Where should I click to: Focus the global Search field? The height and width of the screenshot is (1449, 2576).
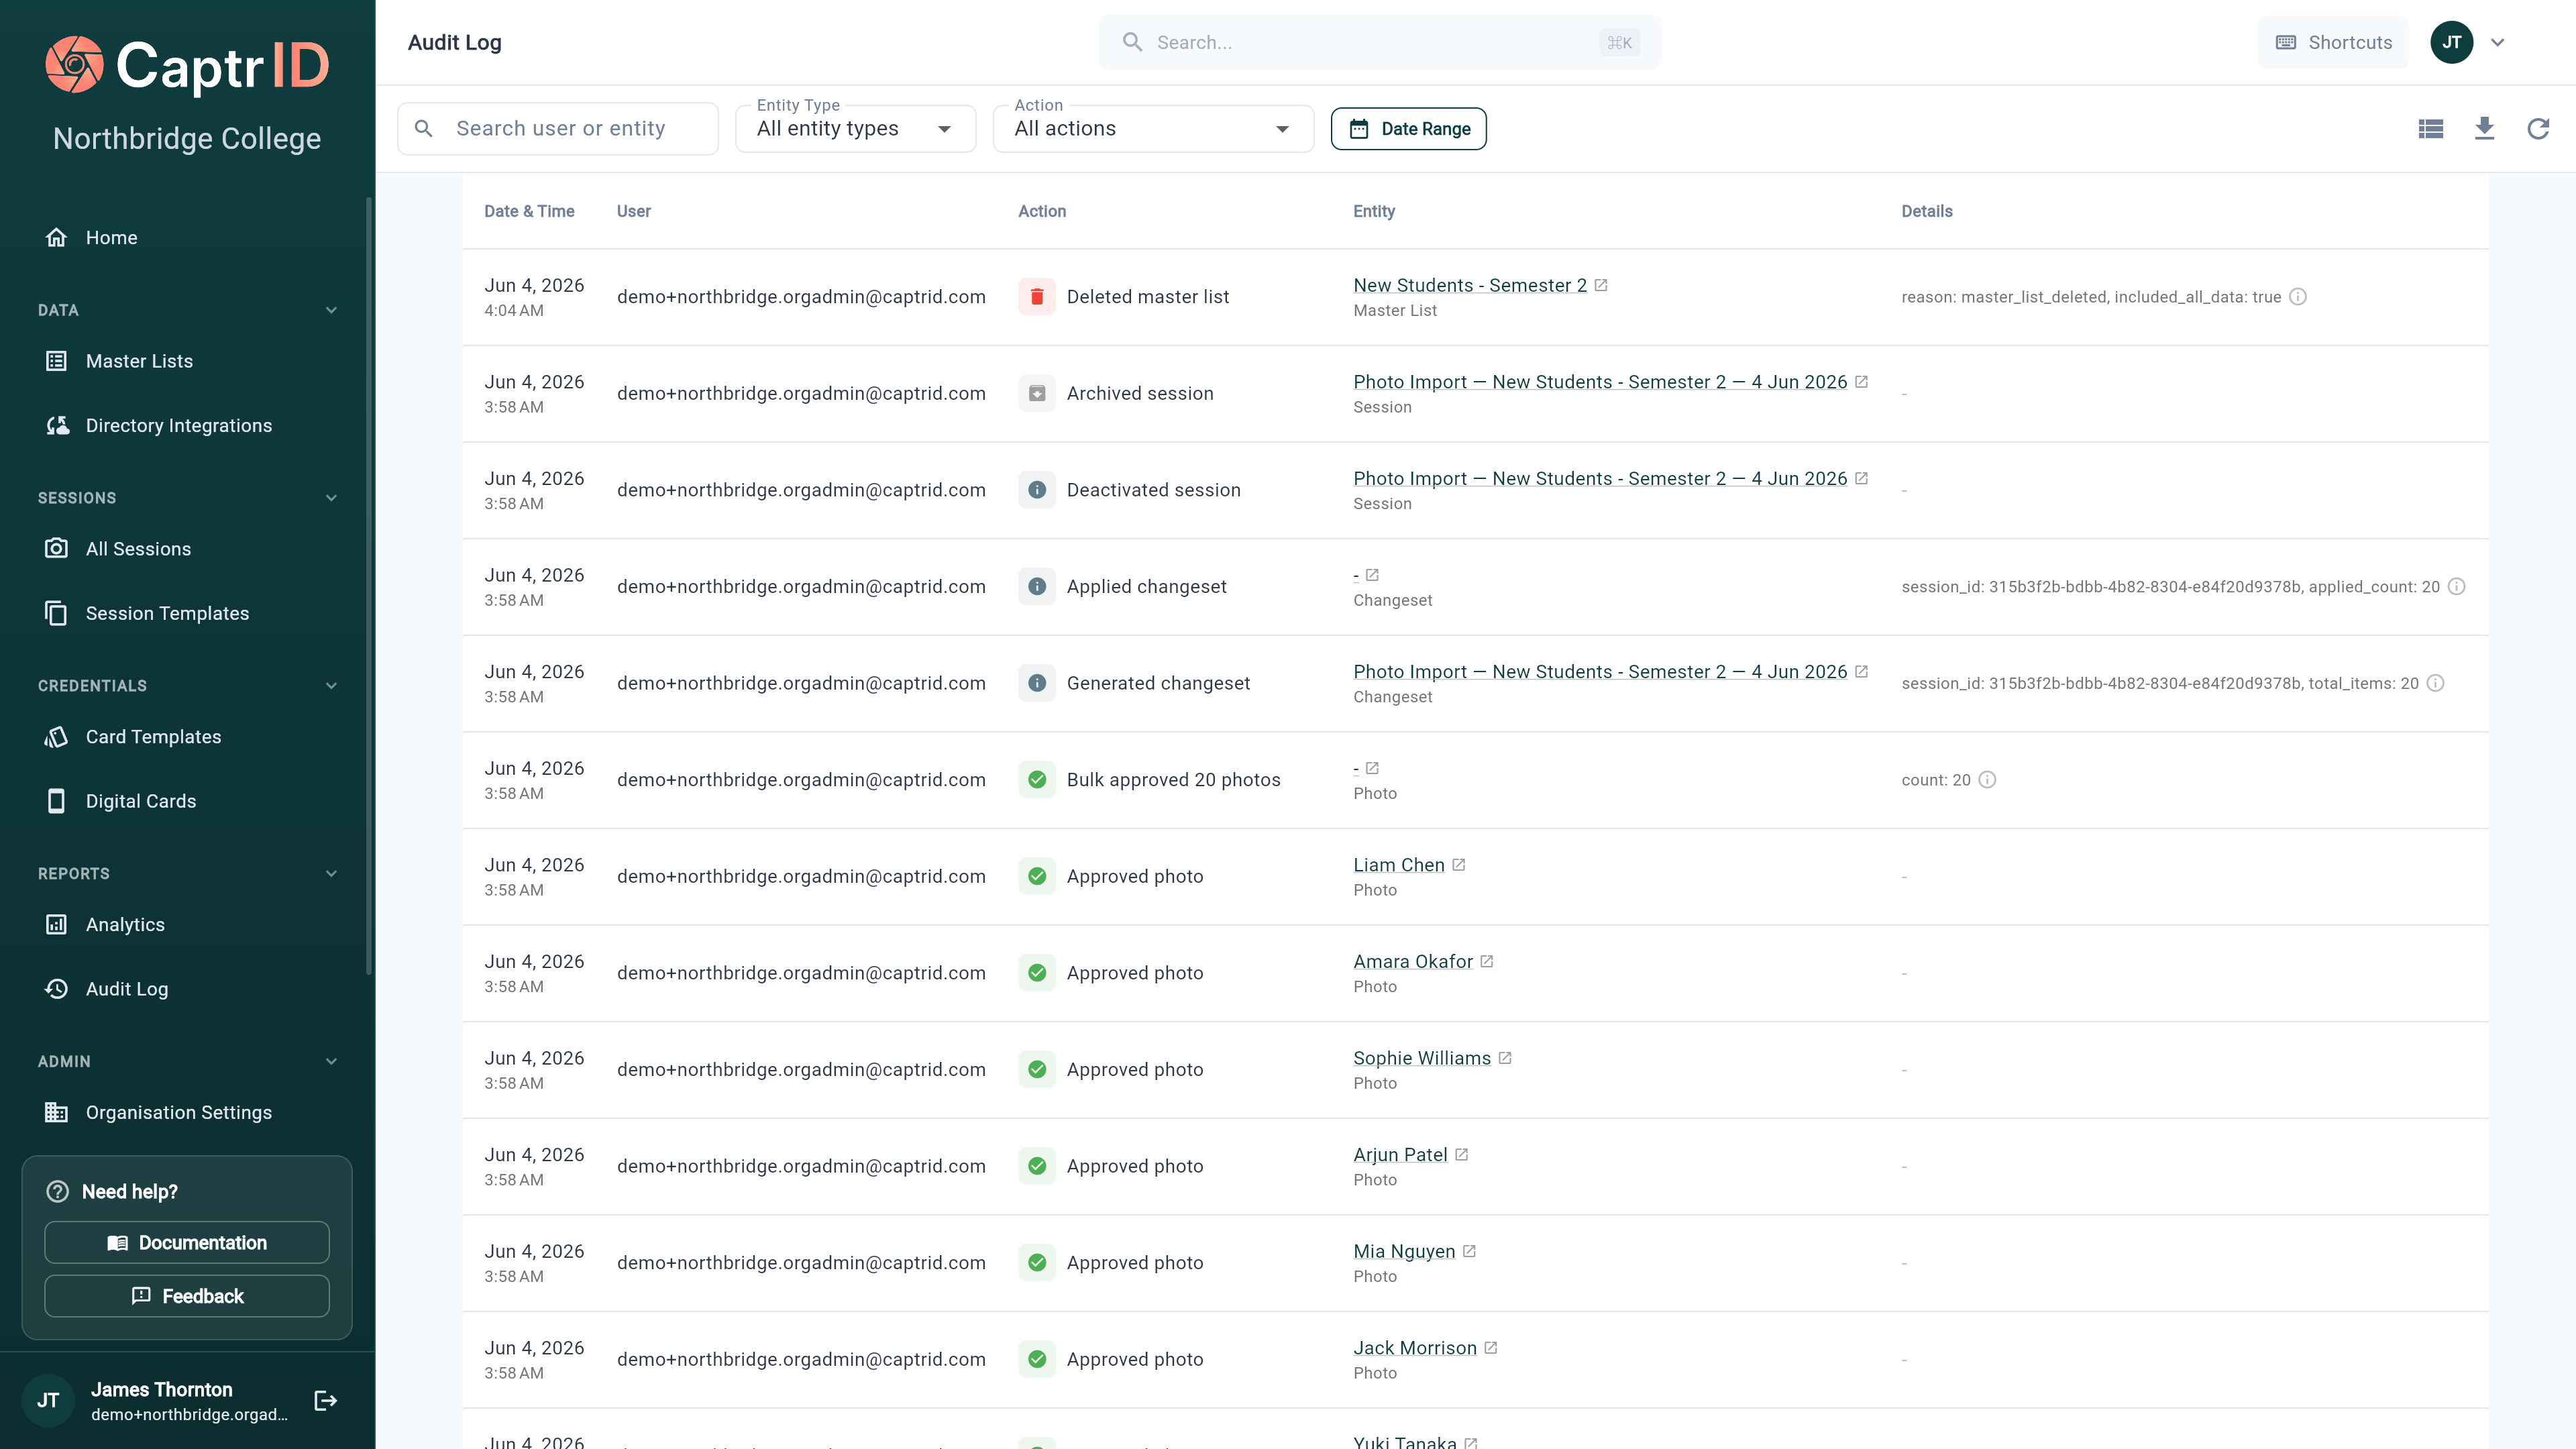(x=1379, y=42)
